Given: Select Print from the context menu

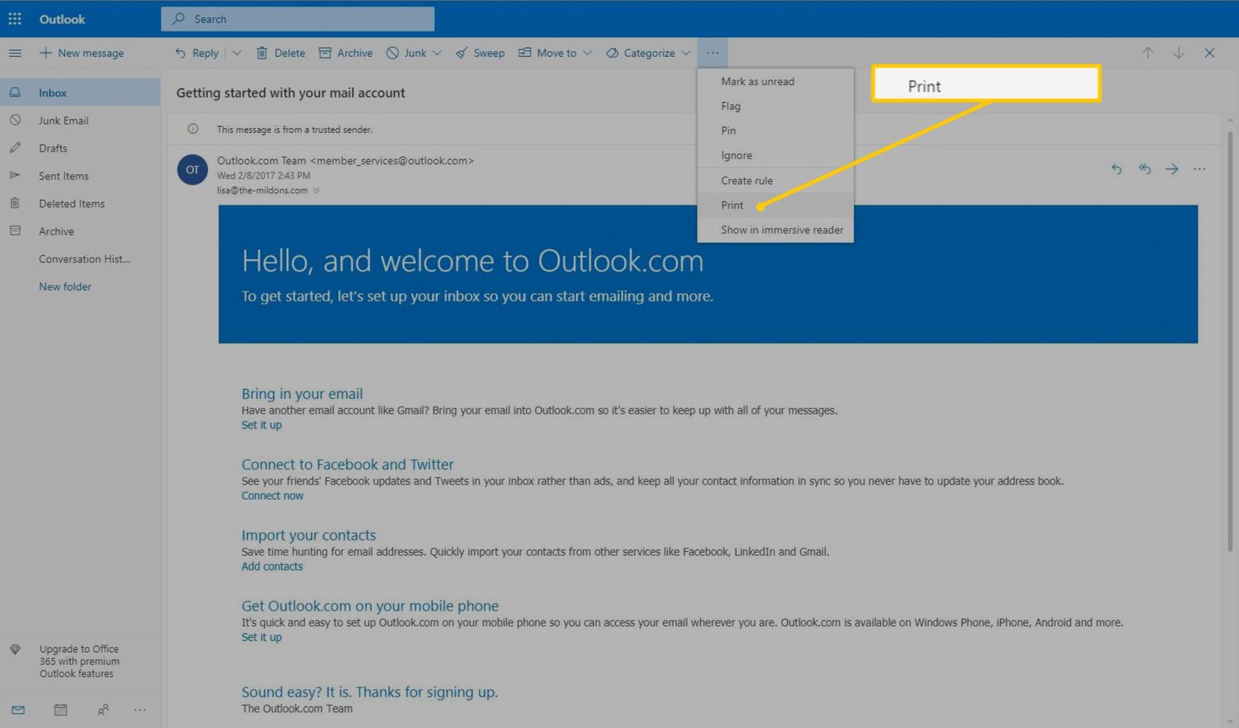Looking at the screenshot, I should [732, 204].
